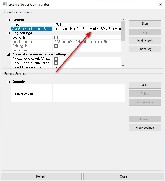Click the property grid scrollbar thumb
The width and height of the screenshot is (165, 181).
[123, 31]
